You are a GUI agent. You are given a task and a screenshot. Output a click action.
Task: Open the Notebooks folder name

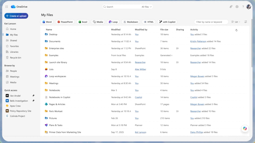coord(54,90)
